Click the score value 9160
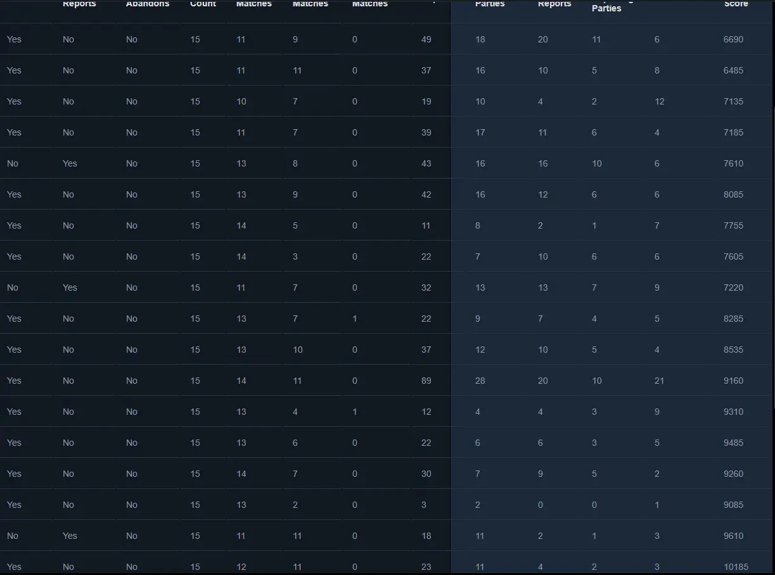This screenshot has width=775, height=575. (x=733, y=381)
